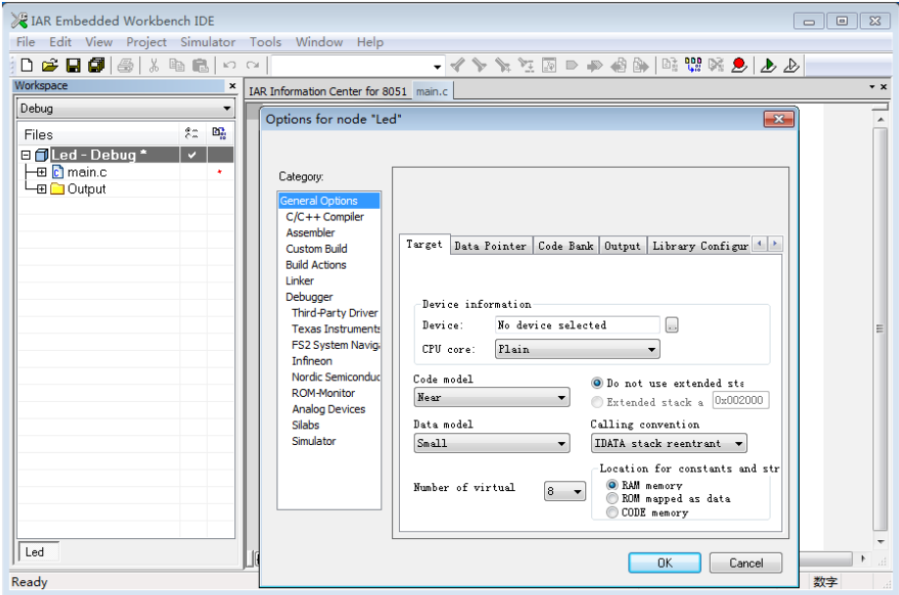Open the Library Configuration tab
The image size is (899, 595).
tap(699, 245)
